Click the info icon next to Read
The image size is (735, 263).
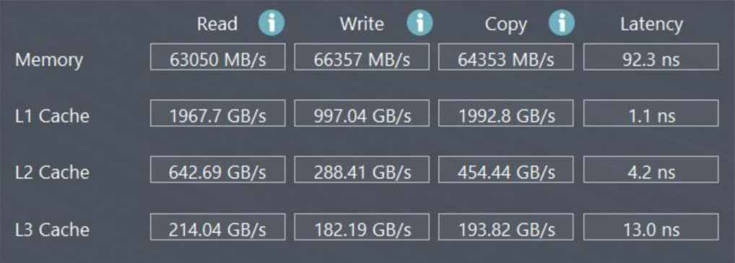271,23
